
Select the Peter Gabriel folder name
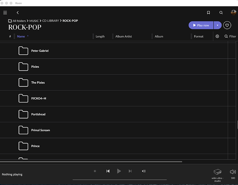point(40,51)
